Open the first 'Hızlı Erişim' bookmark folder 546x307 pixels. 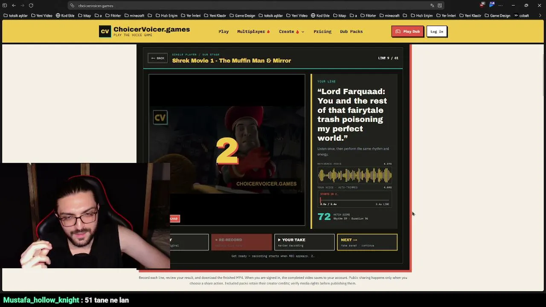coord(166,16)
